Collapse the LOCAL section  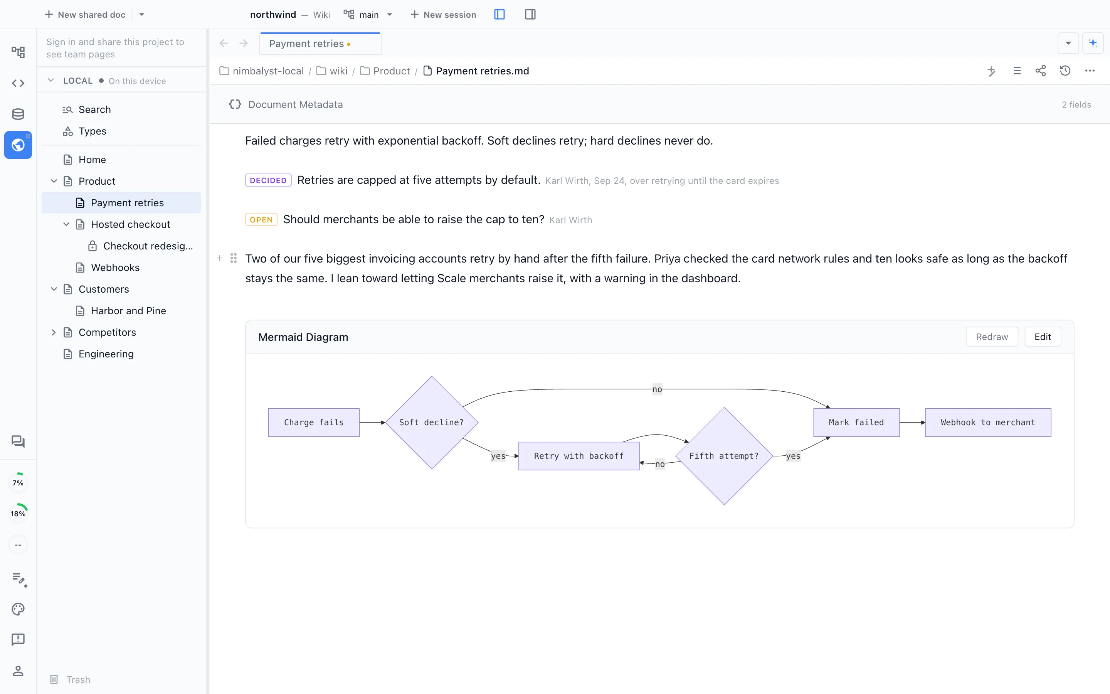[x=51, y=80]
